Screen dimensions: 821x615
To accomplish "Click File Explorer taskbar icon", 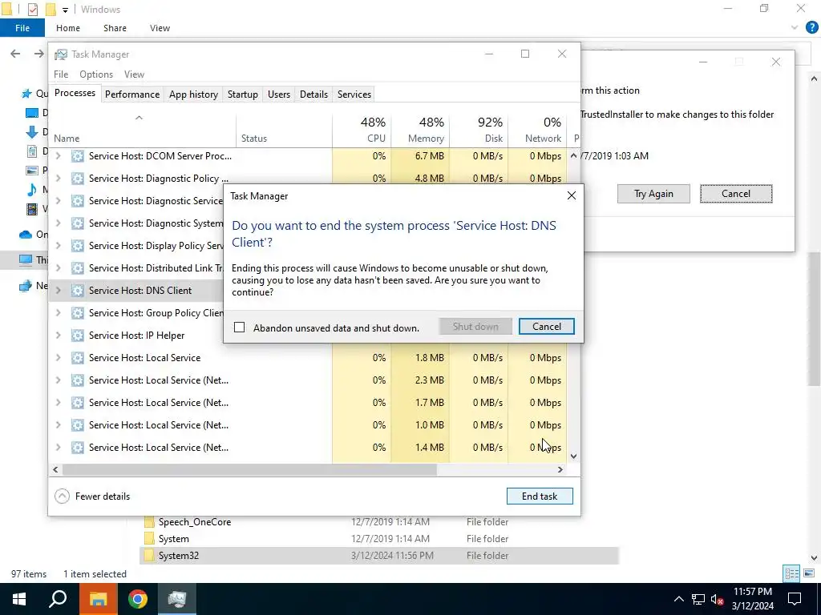I will [98, 599].
